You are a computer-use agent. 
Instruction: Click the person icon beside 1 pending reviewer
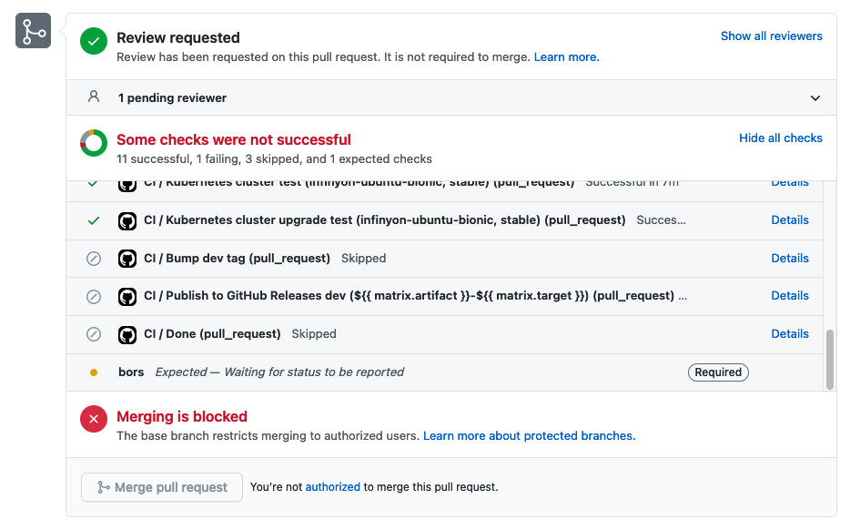tap(93, 97)
